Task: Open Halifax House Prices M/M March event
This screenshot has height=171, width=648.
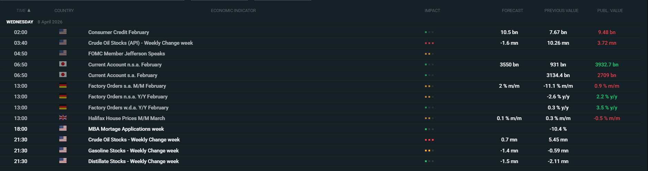Action: [x=126, y=118]
